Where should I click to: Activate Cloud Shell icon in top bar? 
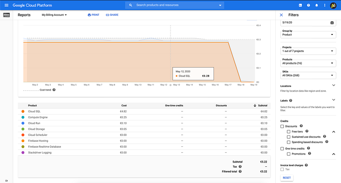[301, 5]
